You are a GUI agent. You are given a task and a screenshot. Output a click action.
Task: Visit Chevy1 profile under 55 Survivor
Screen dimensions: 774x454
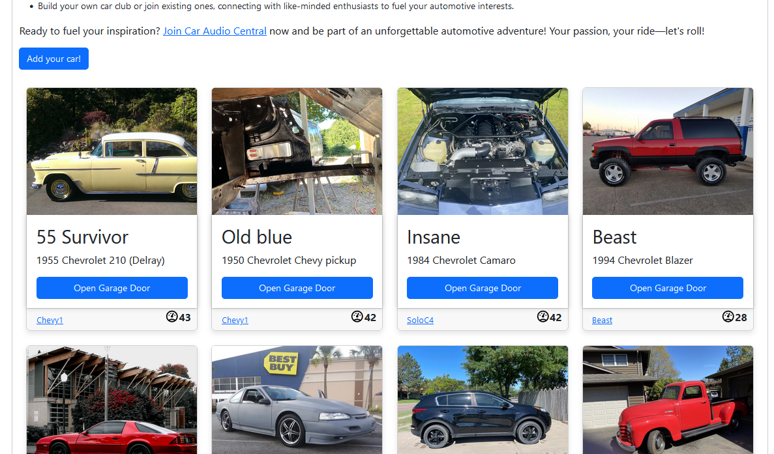[50, 320]
